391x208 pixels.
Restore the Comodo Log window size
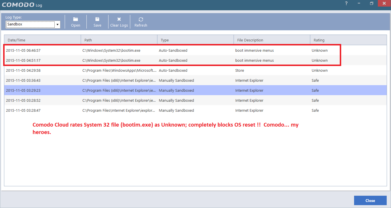point(372,3)
